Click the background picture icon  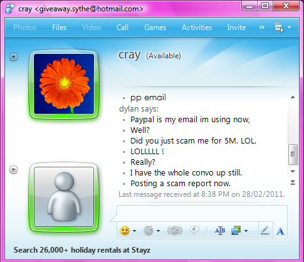pyautogui.click(x=236, y=231)
